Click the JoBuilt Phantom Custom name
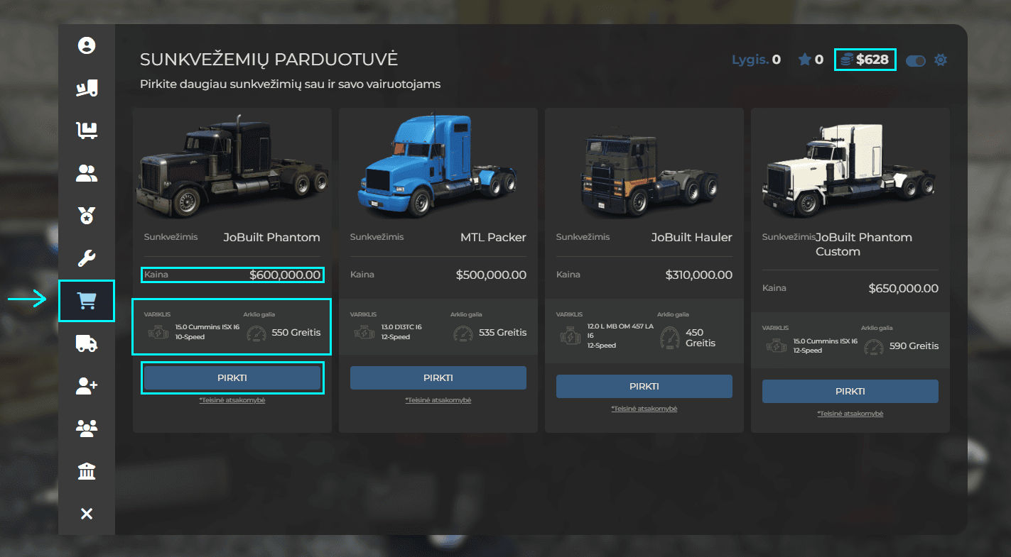1011x557 pixels. tap(863, 244)
